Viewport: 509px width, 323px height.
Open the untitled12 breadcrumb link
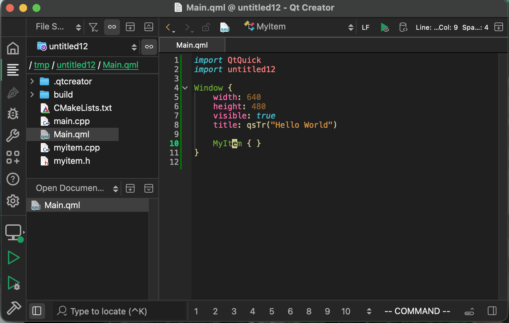76,65
